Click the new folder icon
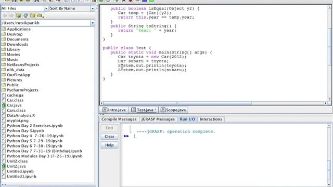333x187 pixels. pyautogui.click(x=32, y=16)
